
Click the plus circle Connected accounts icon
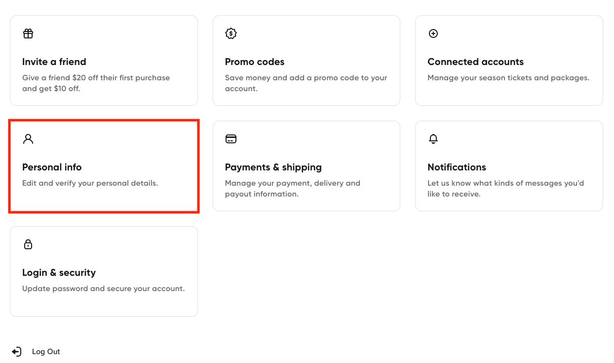(433, 33)
